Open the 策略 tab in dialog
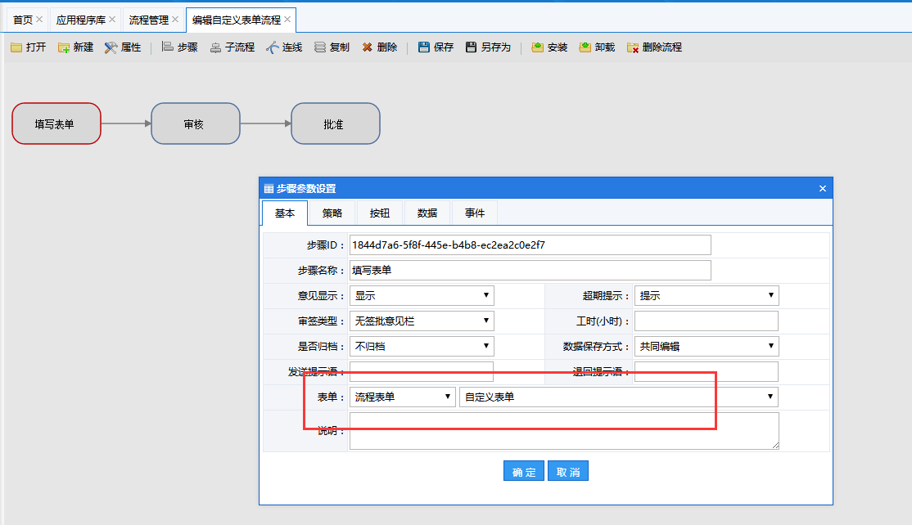This screenshot has height=525, width=912. click(332, 213)
